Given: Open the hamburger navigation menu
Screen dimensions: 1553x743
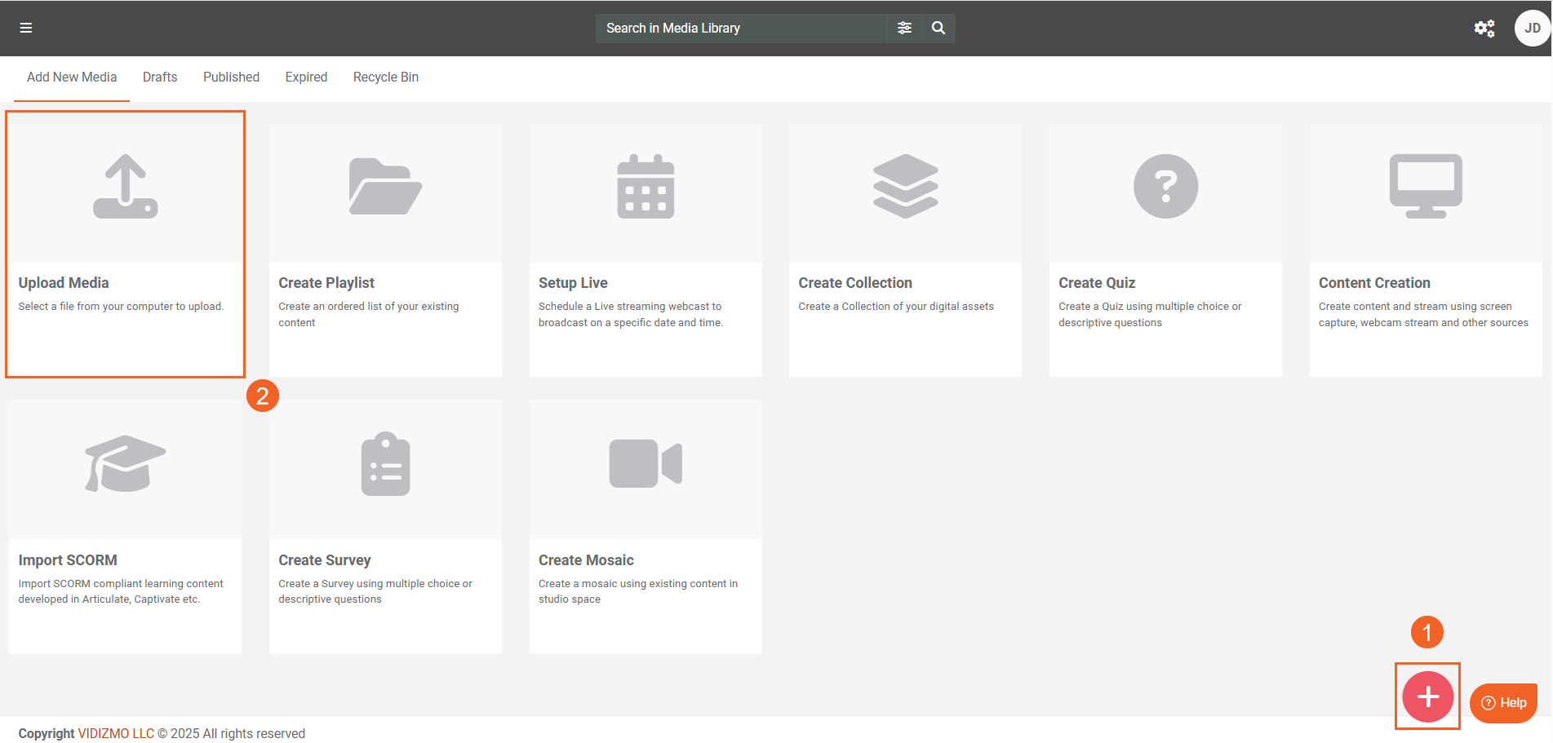Looking at the screenshot, I should 26,28.
